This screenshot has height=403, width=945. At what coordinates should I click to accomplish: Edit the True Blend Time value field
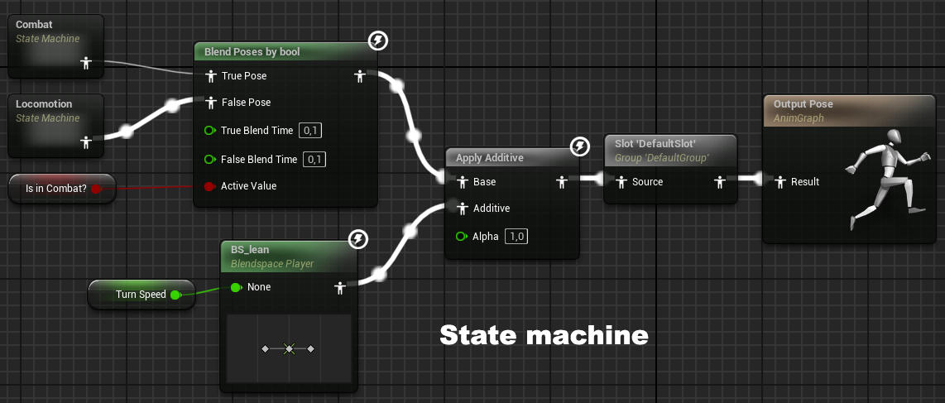pyautogui.click(x=310, y=131)
